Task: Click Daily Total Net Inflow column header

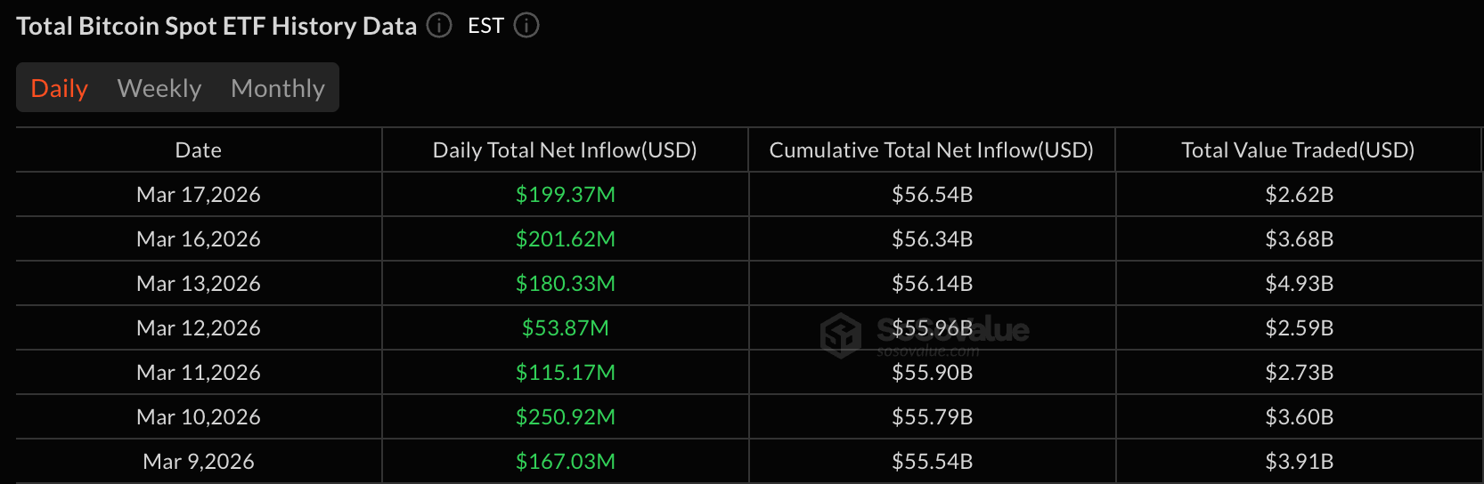Action: pos(565,150)
